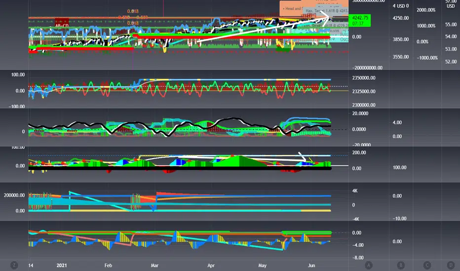Click the 55.00 value on the rightmost scale
Viewport: 460px width, 271px height.
451,24
